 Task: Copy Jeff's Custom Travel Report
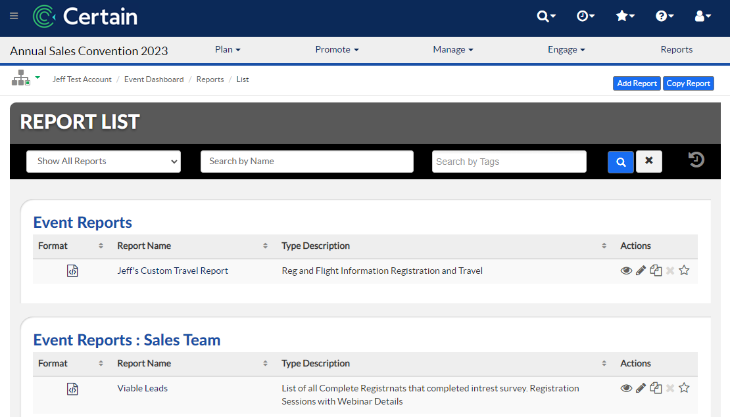click(656, 270)
